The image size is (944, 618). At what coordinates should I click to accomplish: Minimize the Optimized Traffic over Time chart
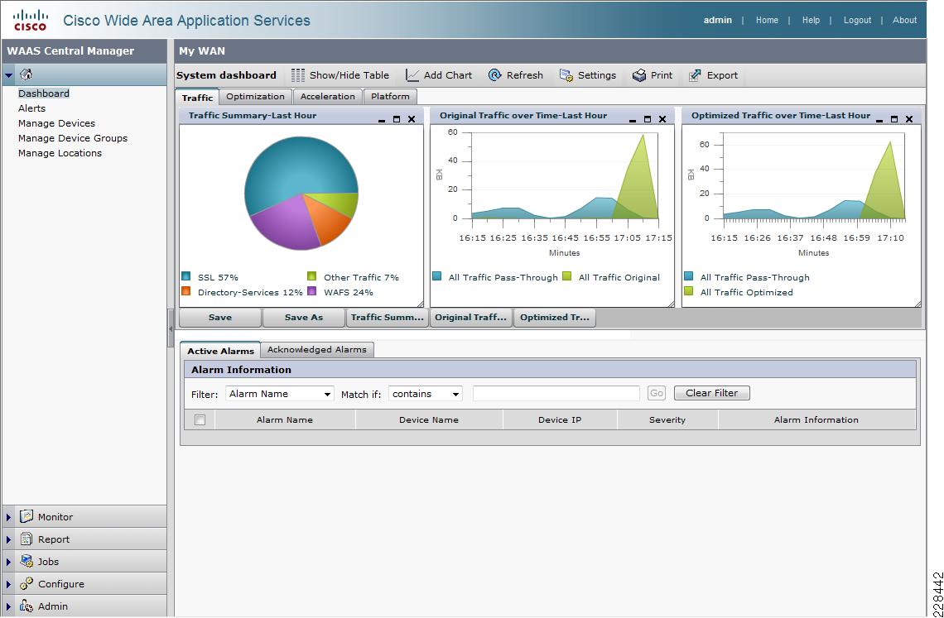(x=879, y=120)
